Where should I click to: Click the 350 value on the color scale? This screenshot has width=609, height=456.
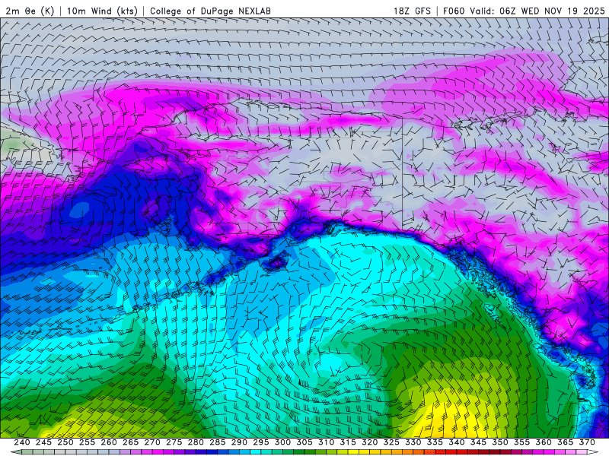click(x=500, y=442)
